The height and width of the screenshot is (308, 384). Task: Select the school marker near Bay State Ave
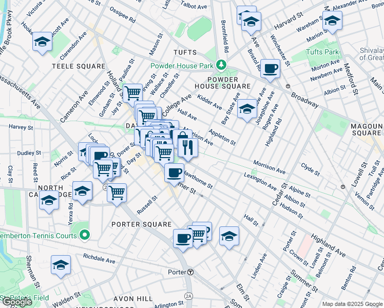[247, 110]
